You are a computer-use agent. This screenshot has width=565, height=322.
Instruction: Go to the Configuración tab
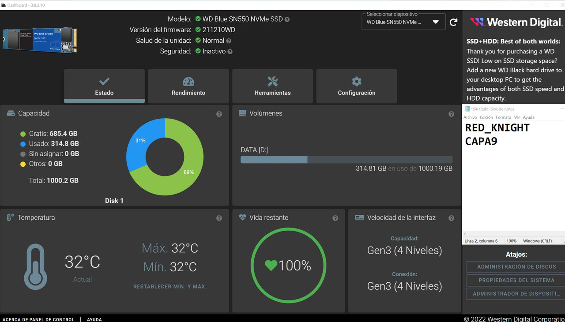tap(357, 86)
